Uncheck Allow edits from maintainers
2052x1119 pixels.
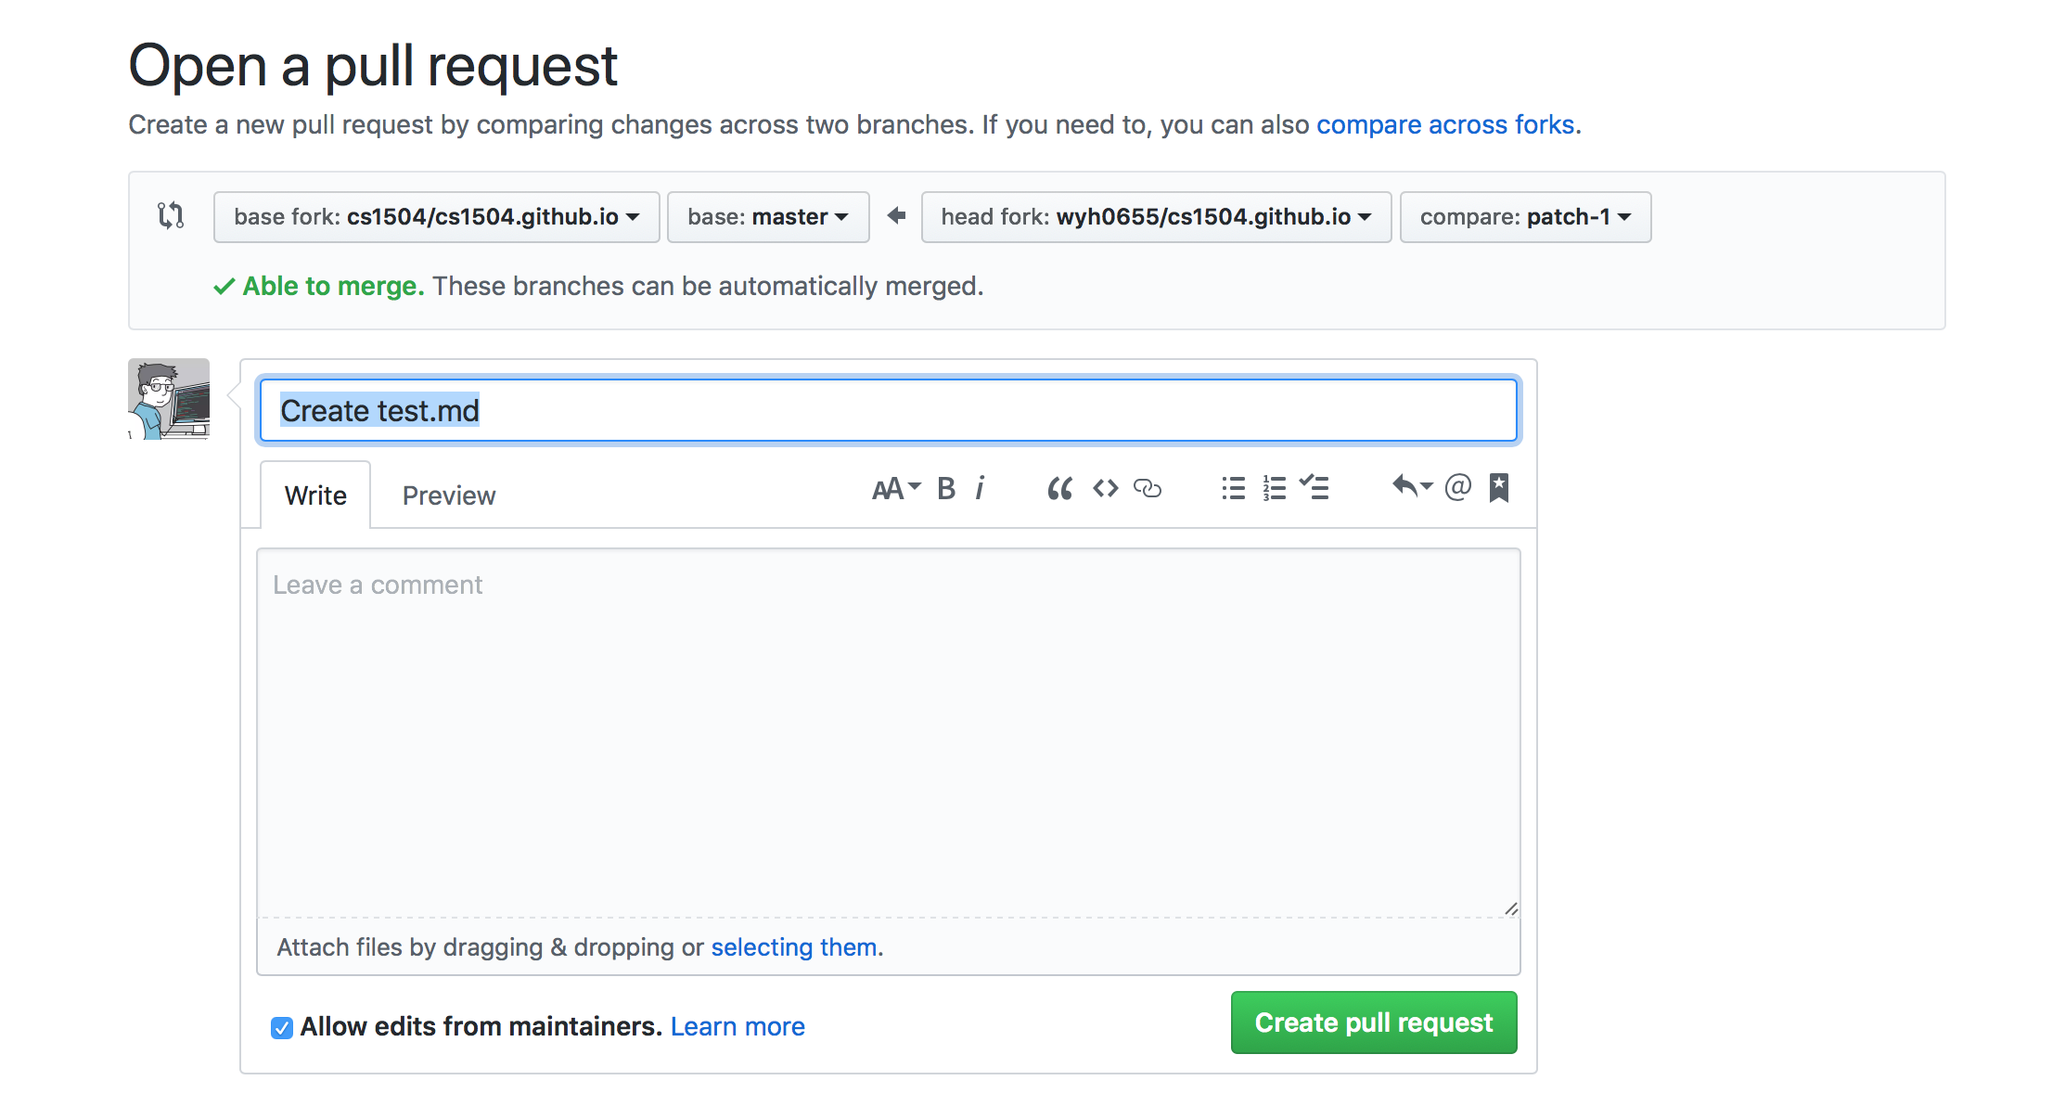click(282, 1028)
